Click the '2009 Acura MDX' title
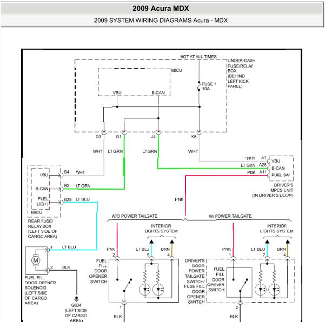325x322 pixels. 161,9
